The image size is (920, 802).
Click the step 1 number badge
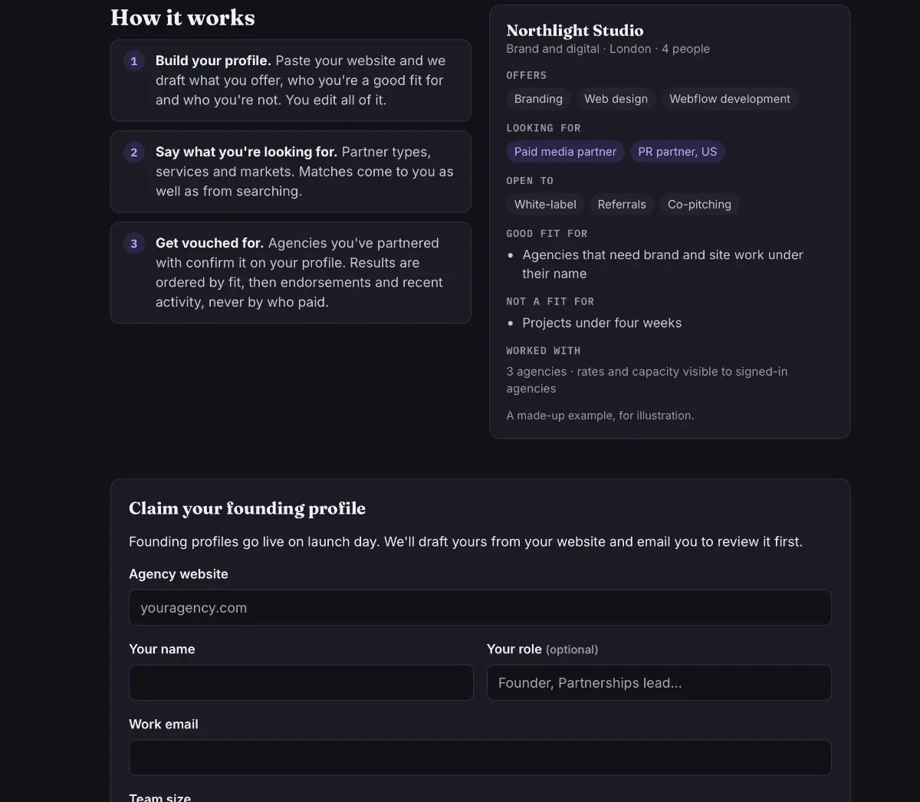click(x=134, y=61)
